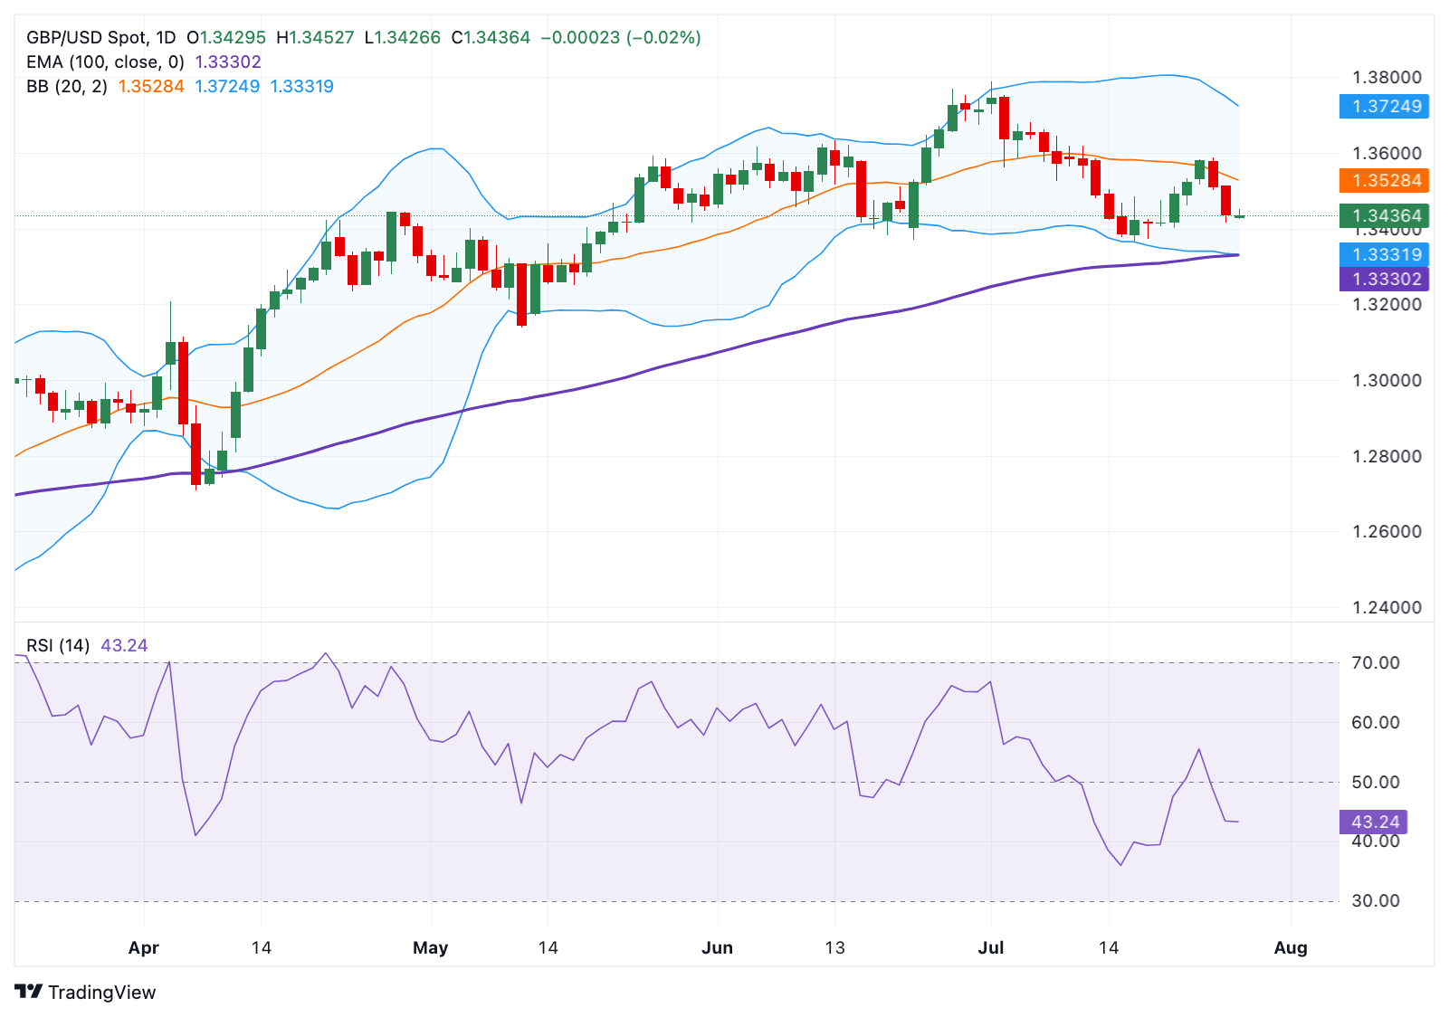
Task: Select the blue 1.33319 lower band price tag
Action: point(1385,254)
